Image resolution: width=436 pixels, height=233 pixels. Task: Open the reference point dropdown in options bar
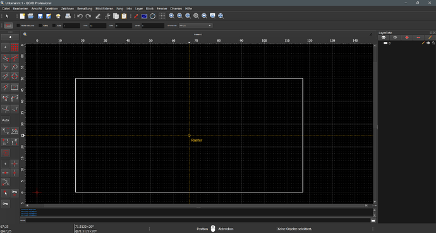point(196,25)
